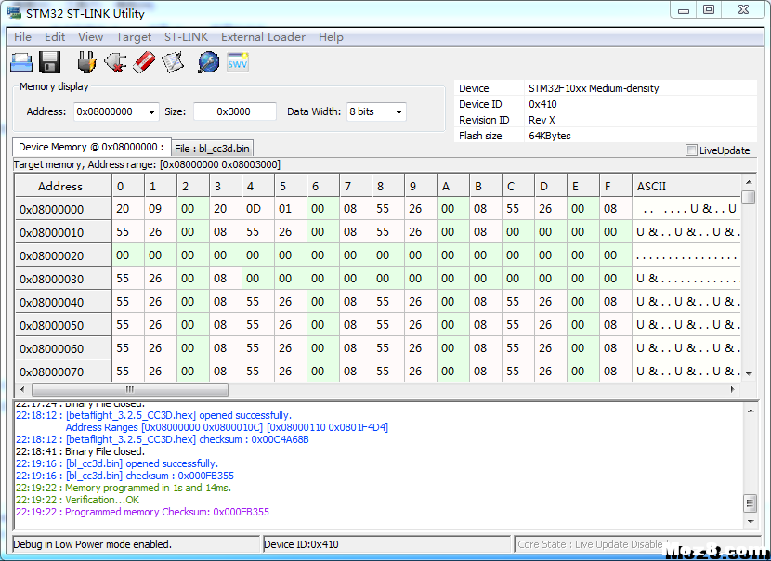Screen dimensions: 771x561
Task: Click log panel scroll down arrow
Action: 751,521
